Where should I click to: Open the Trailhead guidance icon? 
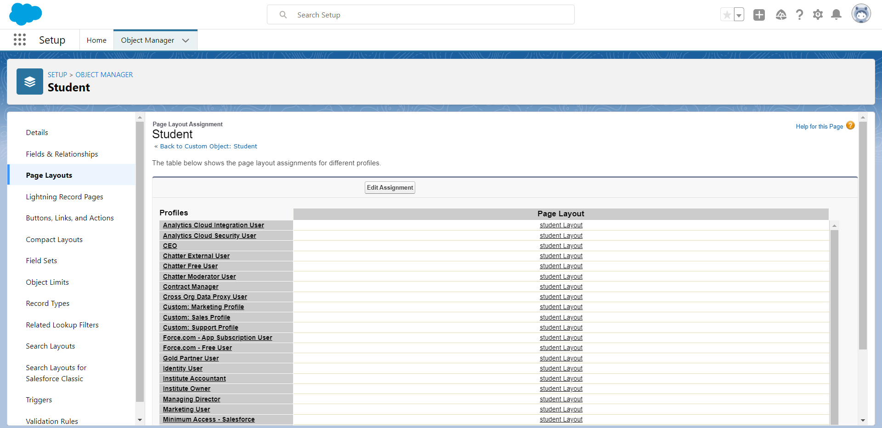point(781,15)
